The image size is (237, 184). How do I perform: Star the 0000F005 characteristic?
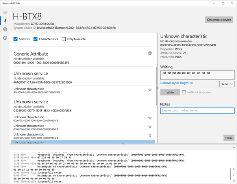[150, 135]
